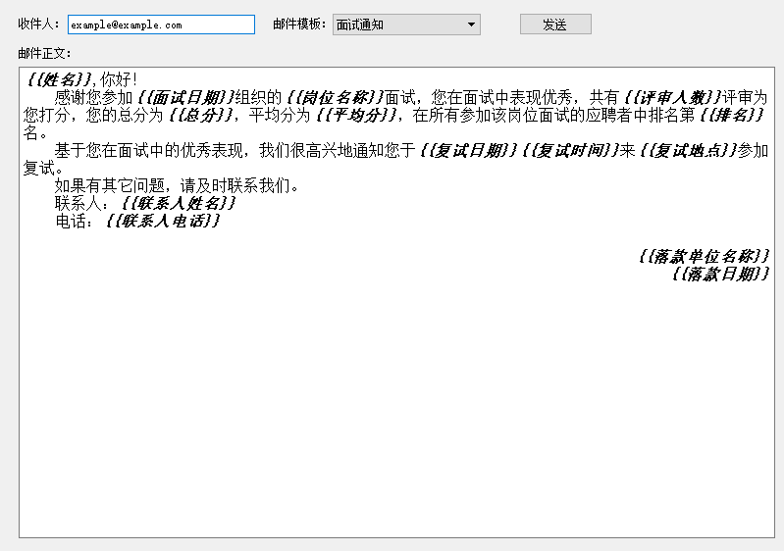Screen dimensions: 784x551
Task: Click the {{联系人电话}} placeholder
Action: (163, 221)
